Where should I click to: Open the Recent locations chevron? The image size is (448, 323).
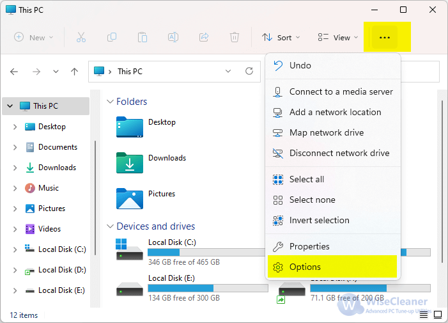coord(56,72)
